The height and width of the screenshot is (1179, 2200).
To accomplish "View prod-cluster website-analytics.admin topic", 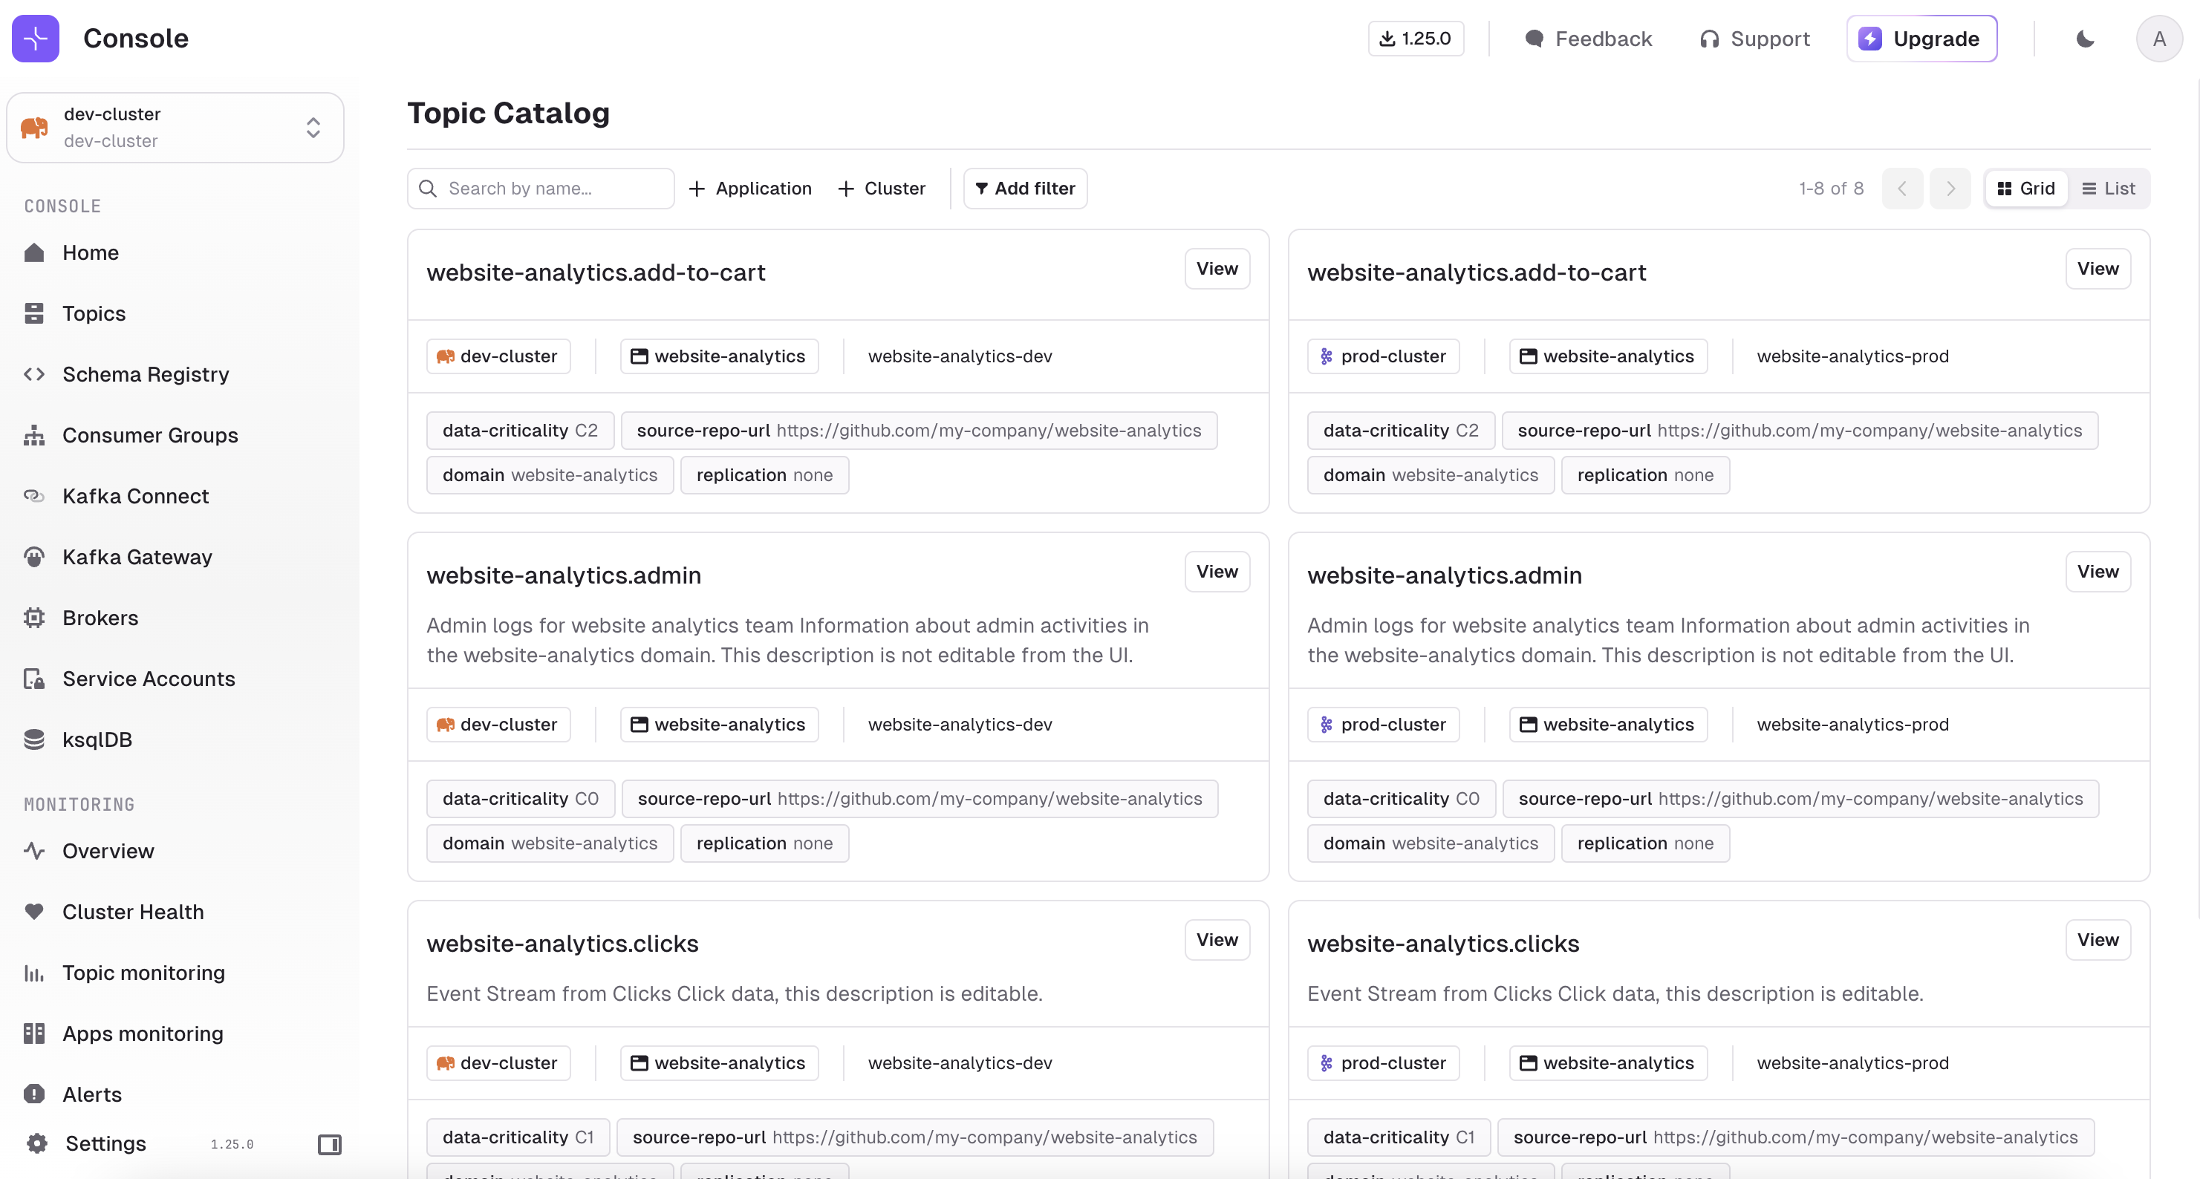I will pos(2098,572).
